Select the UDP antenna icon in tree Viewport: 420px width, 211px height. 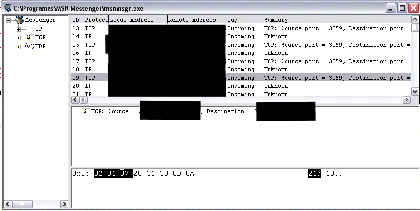[29, 46]
